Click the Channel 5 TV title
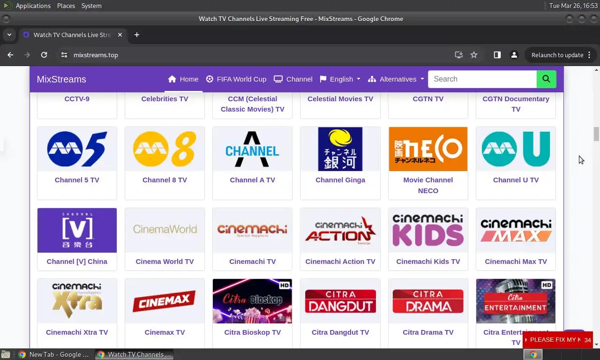This screenshot has width=600, height=360. [x=77, y=180]
